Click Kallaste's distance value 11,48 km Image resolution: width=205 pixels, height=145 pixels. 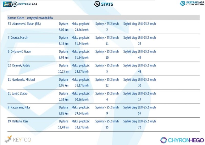pyautogui.click(x=64, y=127)
